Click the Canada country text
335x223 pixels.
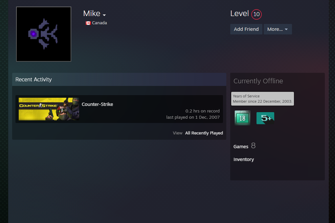coord(99,23)
